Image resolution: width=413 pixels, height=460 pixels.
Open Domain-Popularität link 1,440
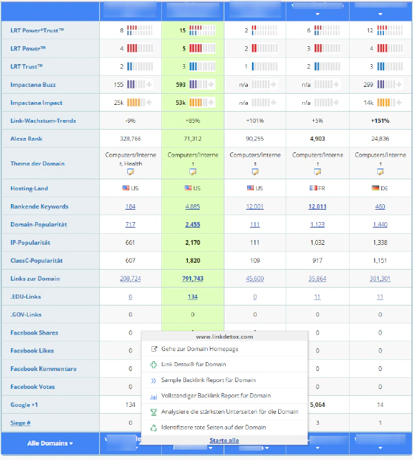click(380, 224)
